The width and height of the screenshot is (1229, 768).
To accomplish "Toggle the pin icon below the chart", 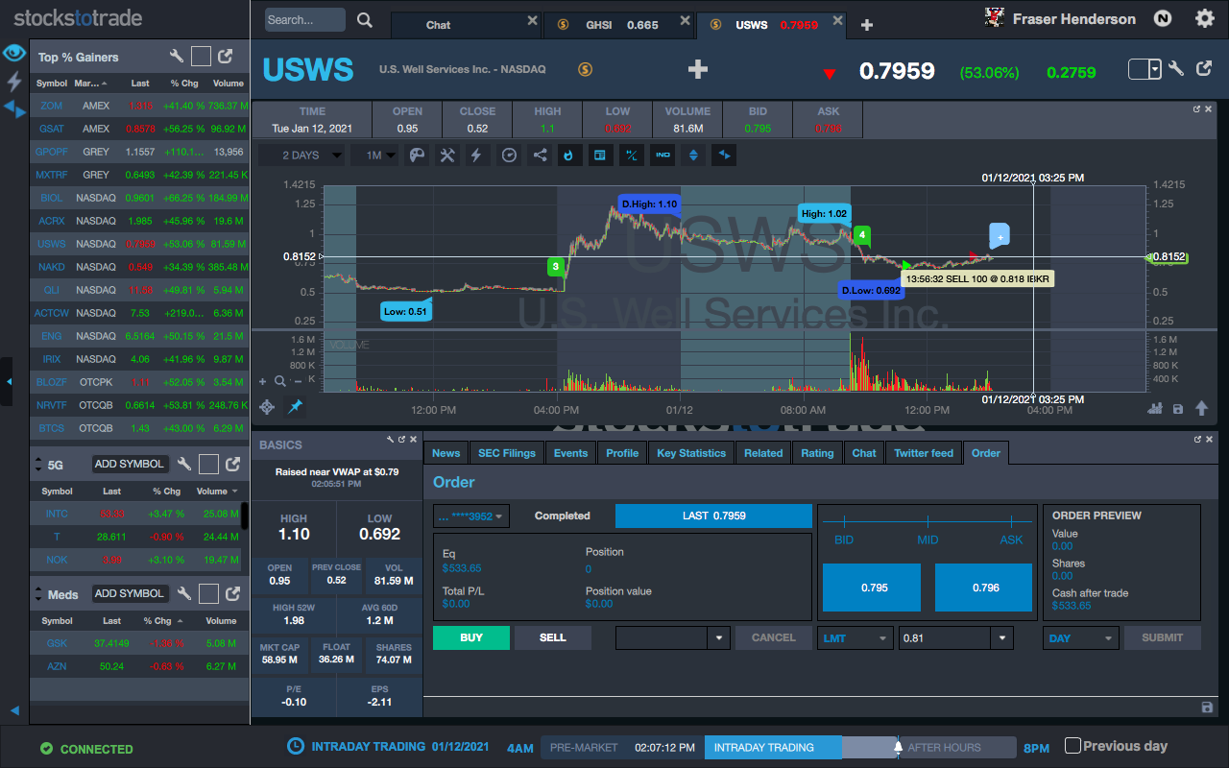I will (295, 407).
